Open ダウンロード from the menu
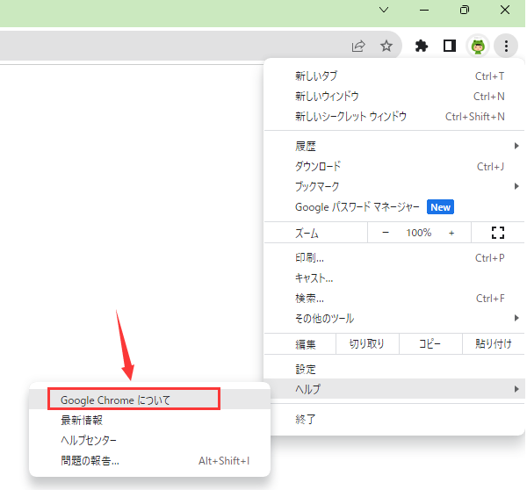Screen dimensions: 527x490 (394, 166)
